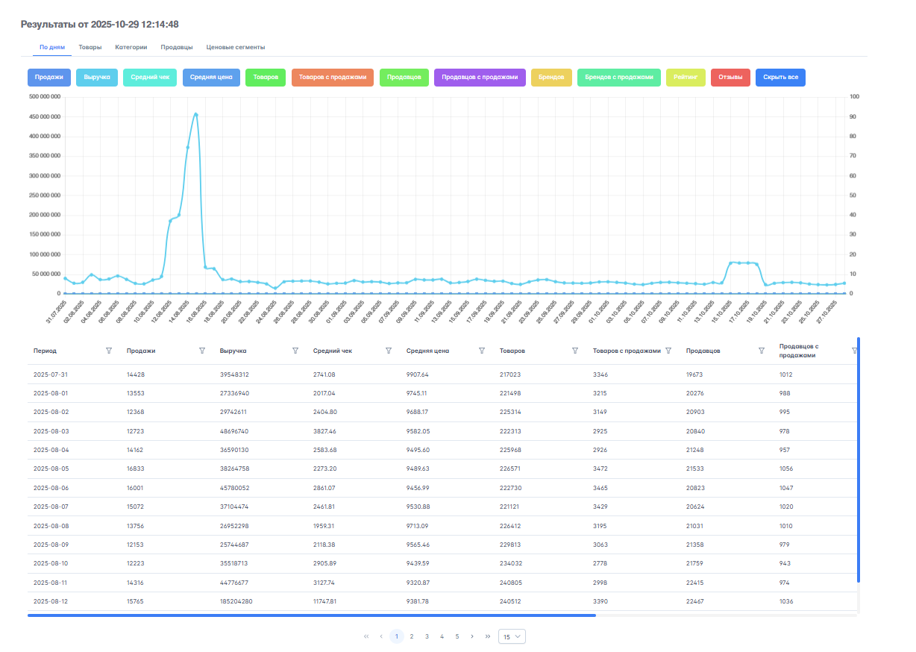Open filter on Товаров с продажами
The width and height of the screenshot is (916, 652).
668,351
